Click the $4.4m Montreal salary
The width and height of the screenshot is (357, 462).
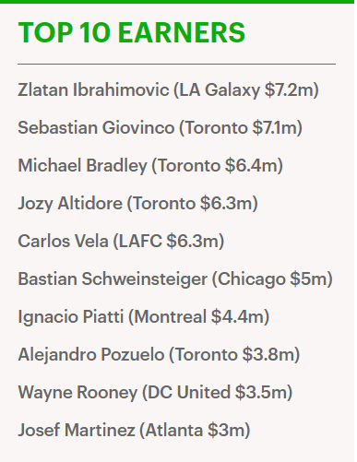[x=238, y=316]
